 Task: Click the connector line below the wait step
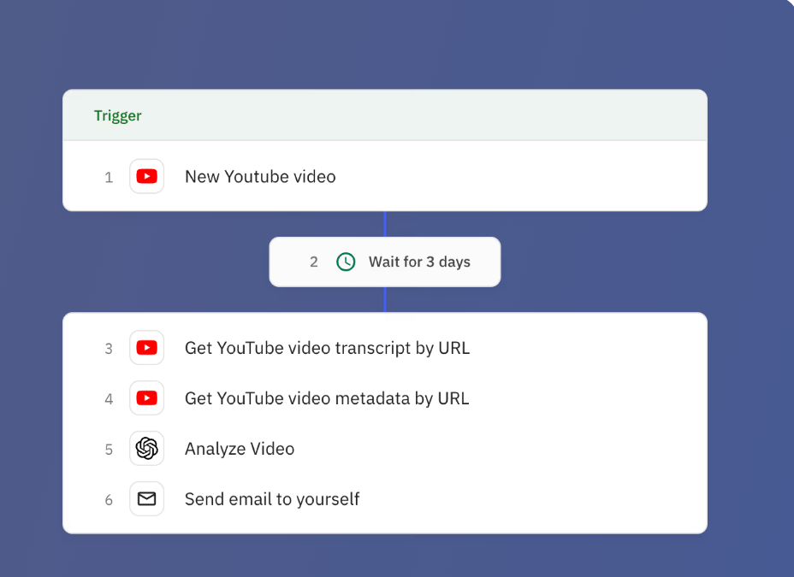385,299
